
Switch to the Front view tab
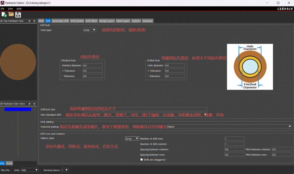9,163
